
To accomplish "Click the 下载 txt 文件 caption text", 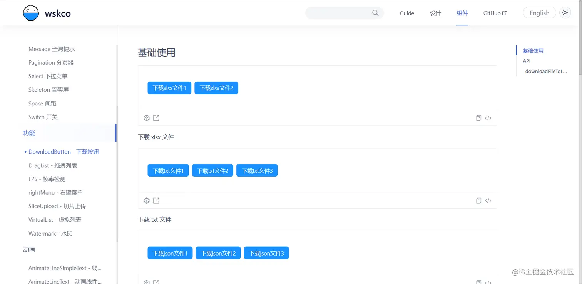I will tap(154, 219).
